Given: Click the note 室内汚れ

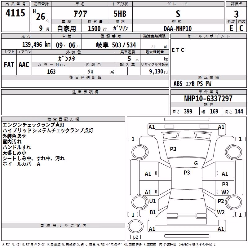Looking at the screenshot, I should [x=12, y=142].
